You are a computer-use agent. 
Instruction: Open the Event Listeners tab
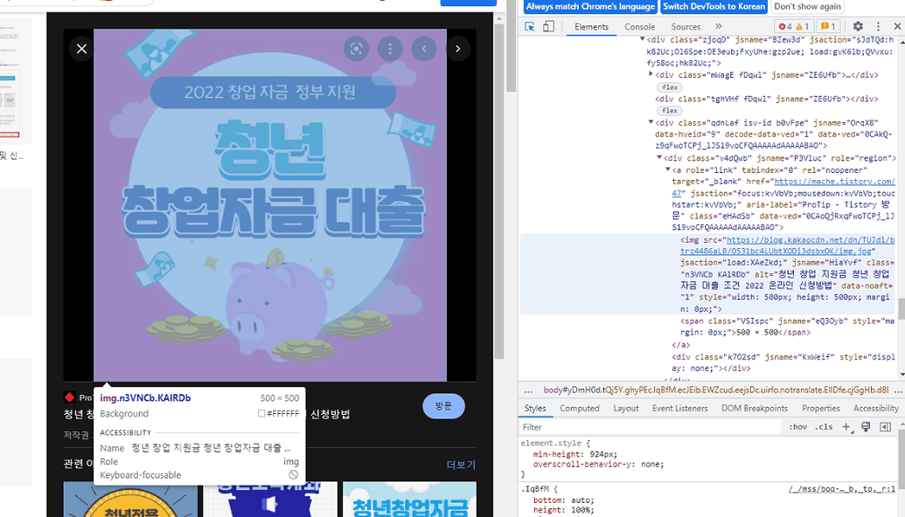coord(680,408)
